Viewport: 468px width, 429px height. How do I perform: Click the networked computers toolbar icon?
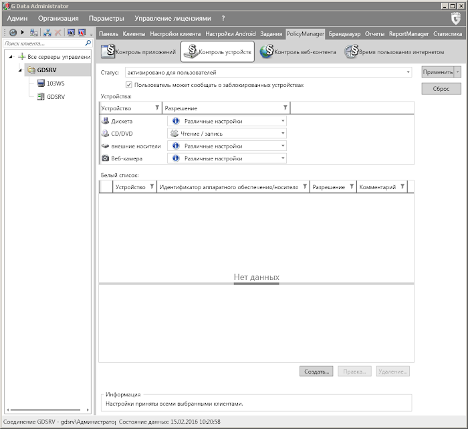pos(33,33)
